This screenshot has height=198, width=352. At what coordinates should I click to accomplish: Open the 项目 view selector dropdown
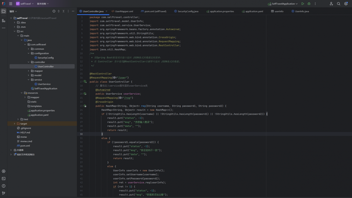pos(13,11)
